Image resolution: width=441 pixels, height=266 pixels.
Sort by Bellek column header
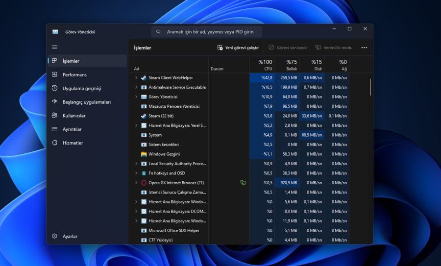tap(287, 65)
